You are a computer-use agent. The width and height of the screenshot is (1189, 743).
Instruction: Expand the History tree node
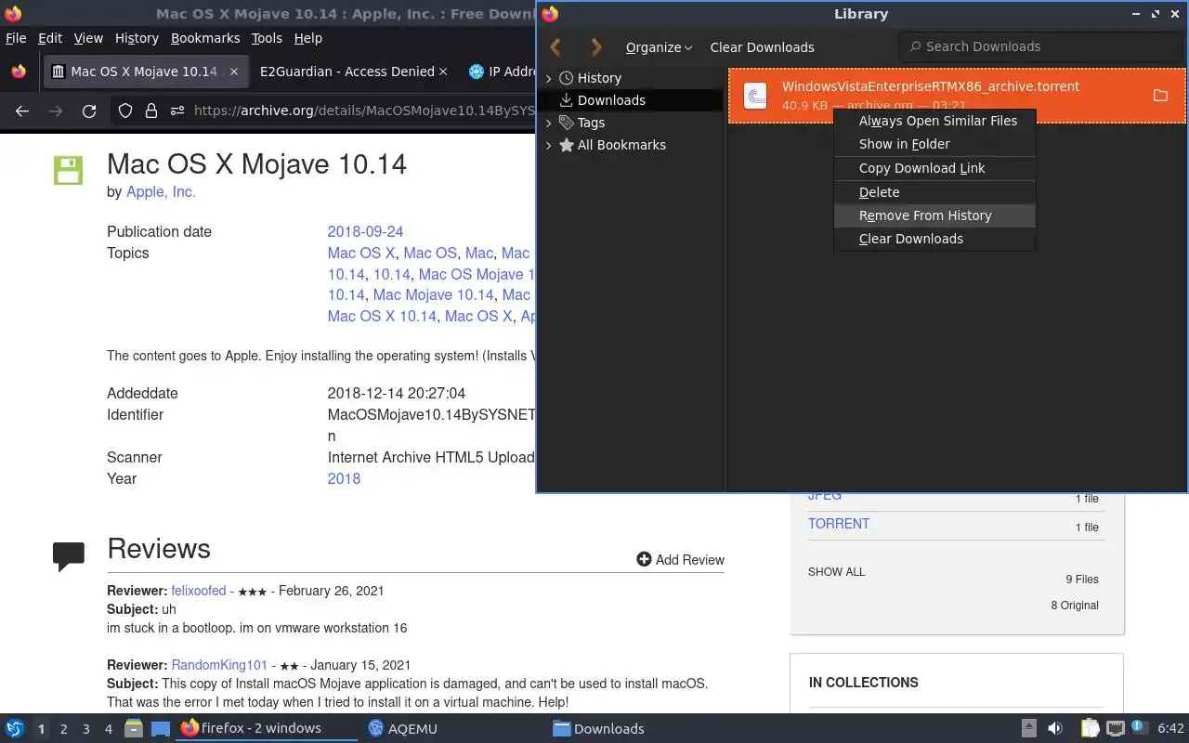(548, 78)
